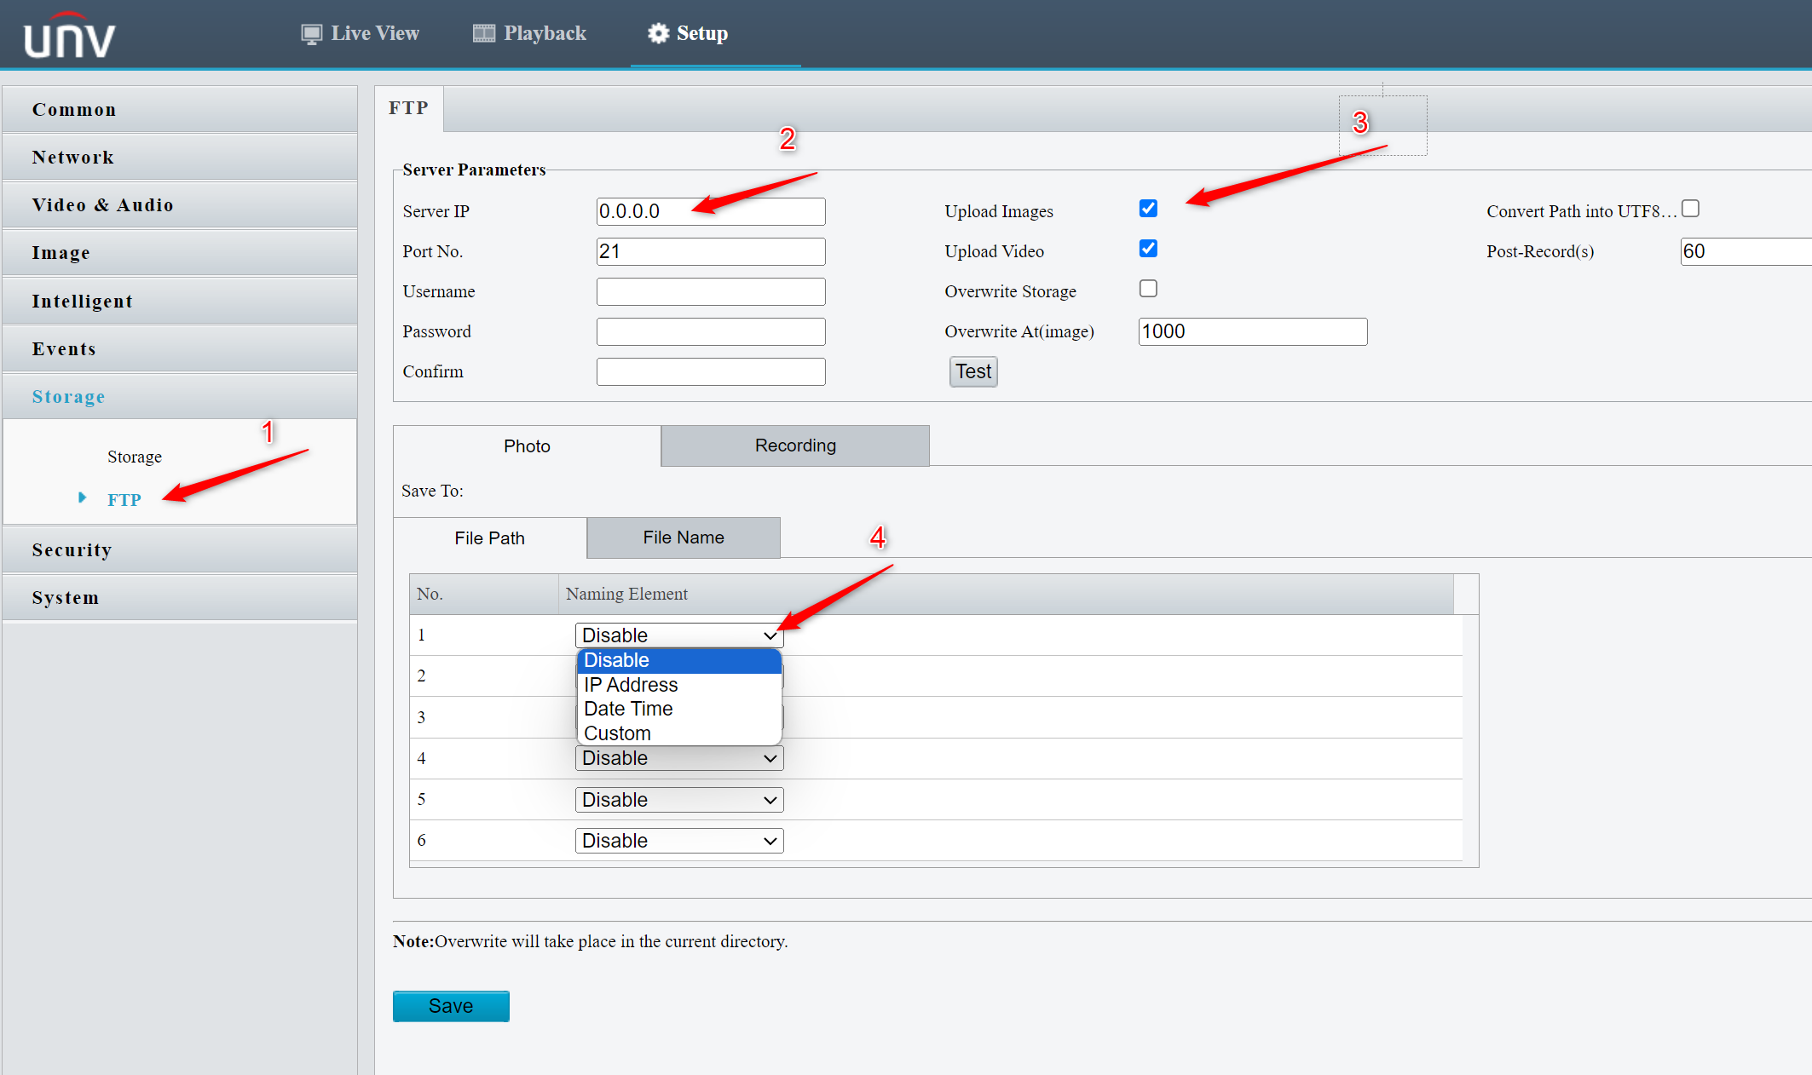1812x1075 pixels.
Task: Click the FTP page tab header
Action: (409, 108)
